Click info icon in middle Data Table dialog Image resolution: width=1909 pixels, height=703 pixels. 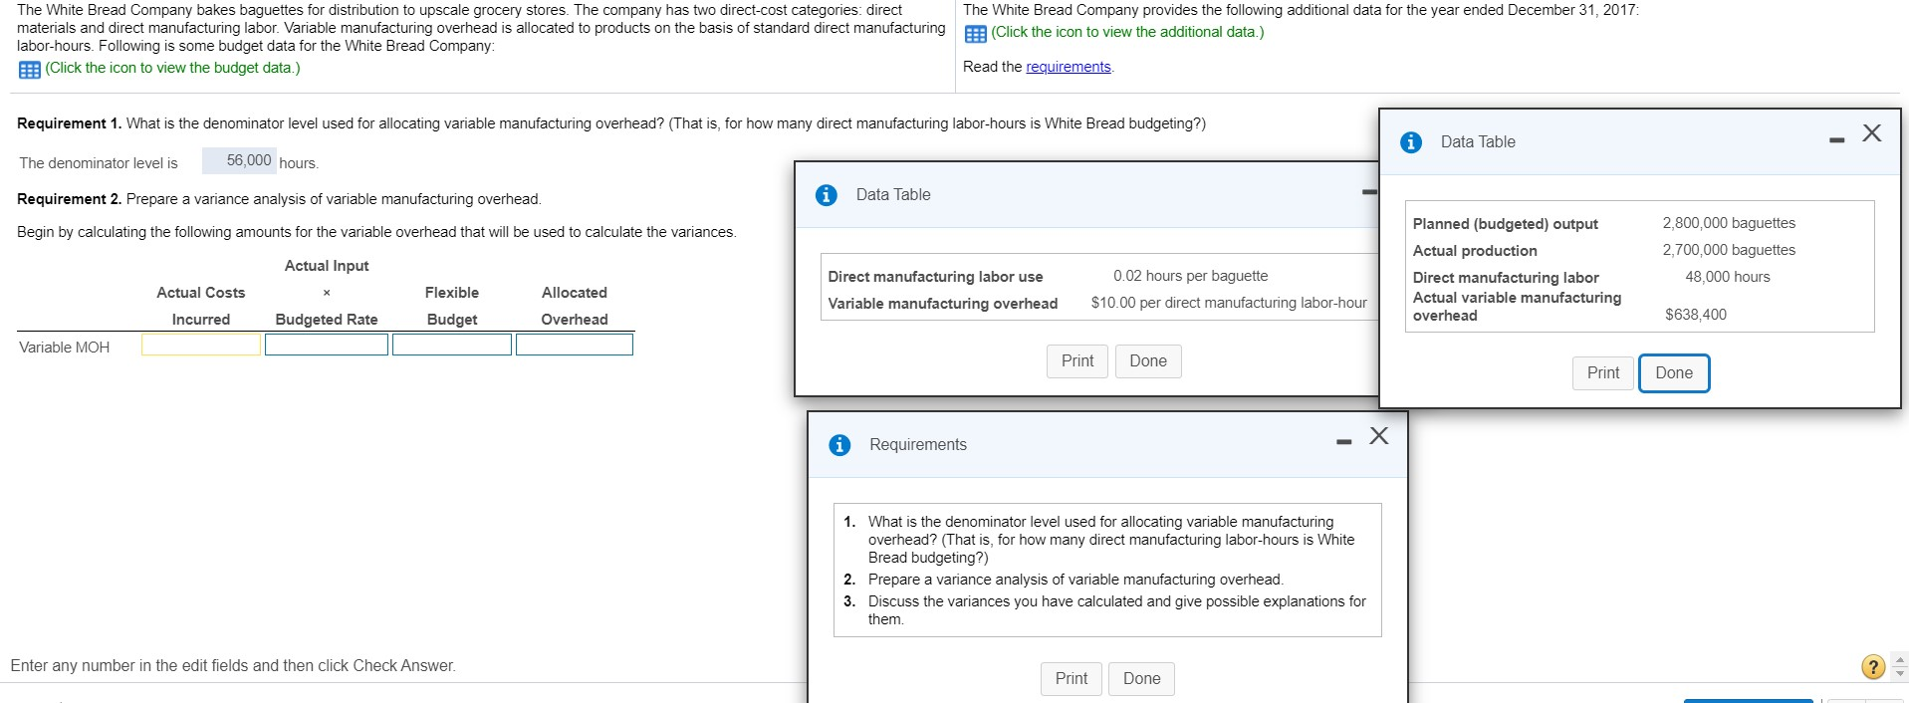click(826, 195)
